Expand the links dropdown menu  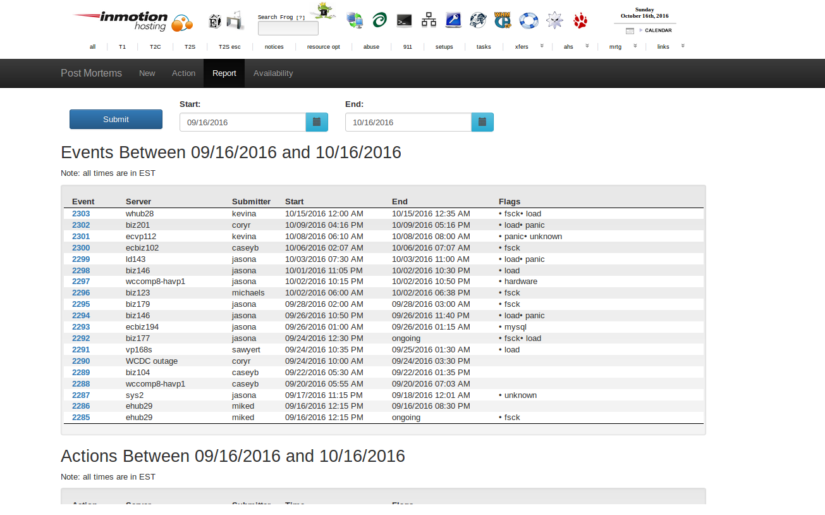pos(683,46)
